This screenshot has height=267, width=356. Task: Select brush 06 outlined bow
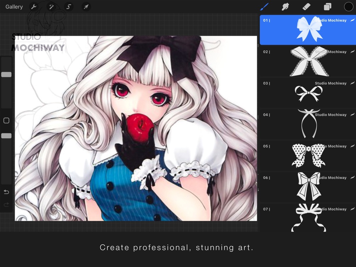pos(308,187)
